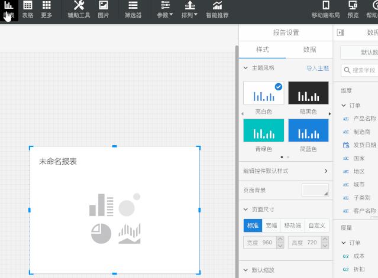Open 编辑控件默认样式 settings
The height and width of the screenshot is (278, 378).
(286, 171)
